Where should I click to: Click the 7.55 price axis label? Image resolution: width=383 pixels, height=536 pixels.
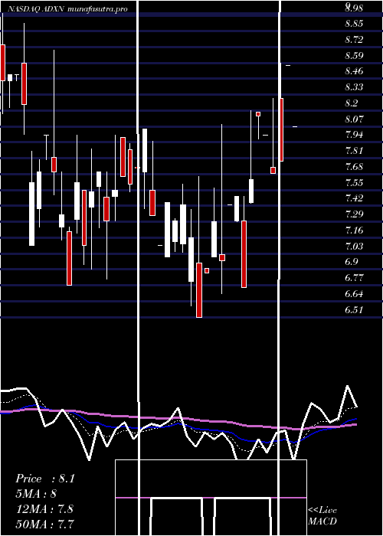tap(354, 182)
